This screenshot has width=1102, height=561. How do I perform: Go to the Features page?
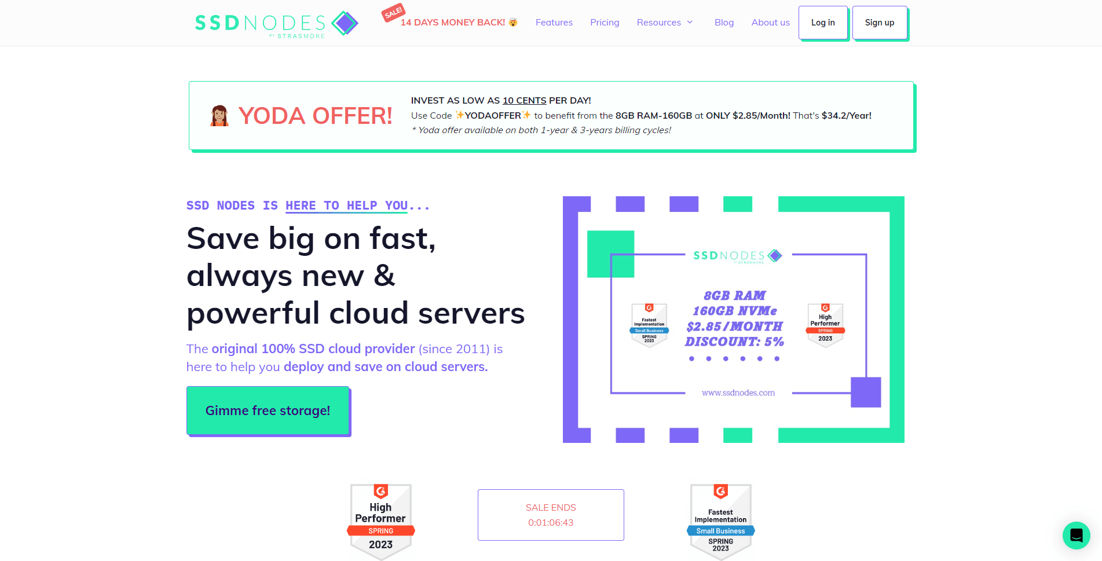[554, 23]
